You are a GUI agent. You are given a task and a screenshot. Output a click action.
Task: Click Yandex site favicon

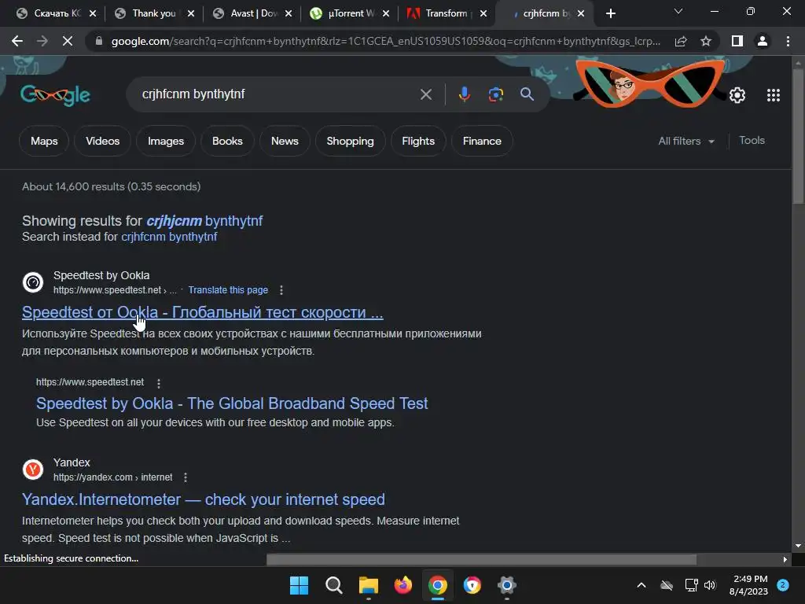click(x=33, y=470)
